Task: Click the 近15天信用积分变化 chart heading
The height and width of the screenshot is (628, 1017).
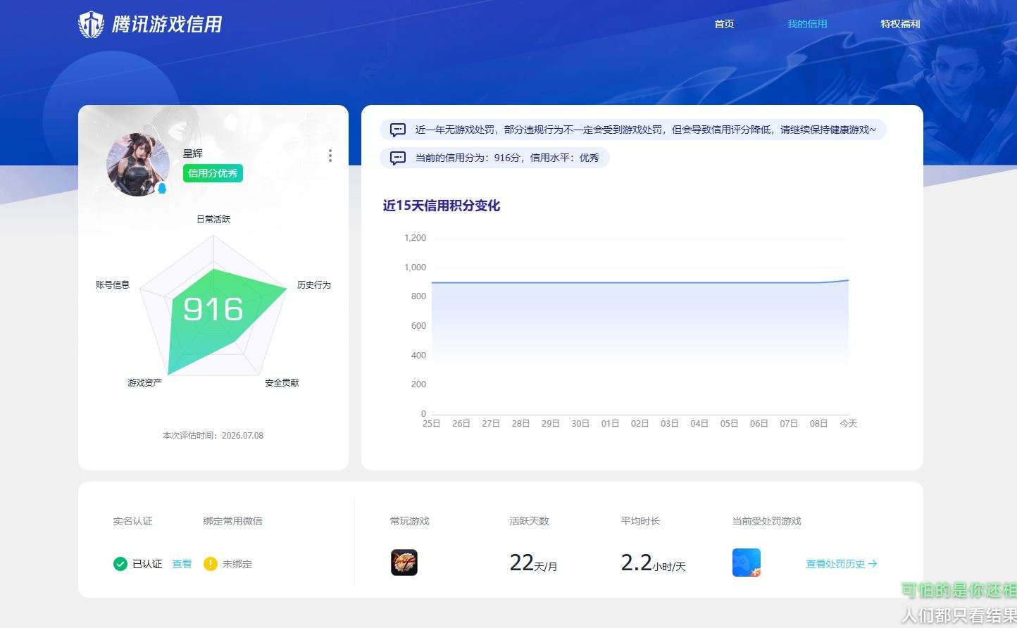Action: point(442,206)
